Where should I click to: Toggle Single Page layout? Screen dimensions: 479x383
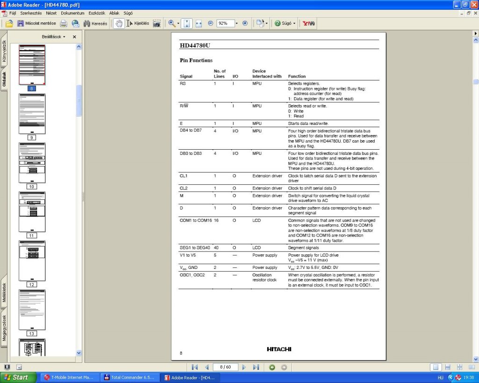[435, 367]
